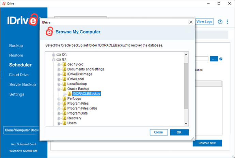This screenshot has height=158, width=235.
Task: Click the Clone/Computer Backup button
Action: [x=21, y=130]
